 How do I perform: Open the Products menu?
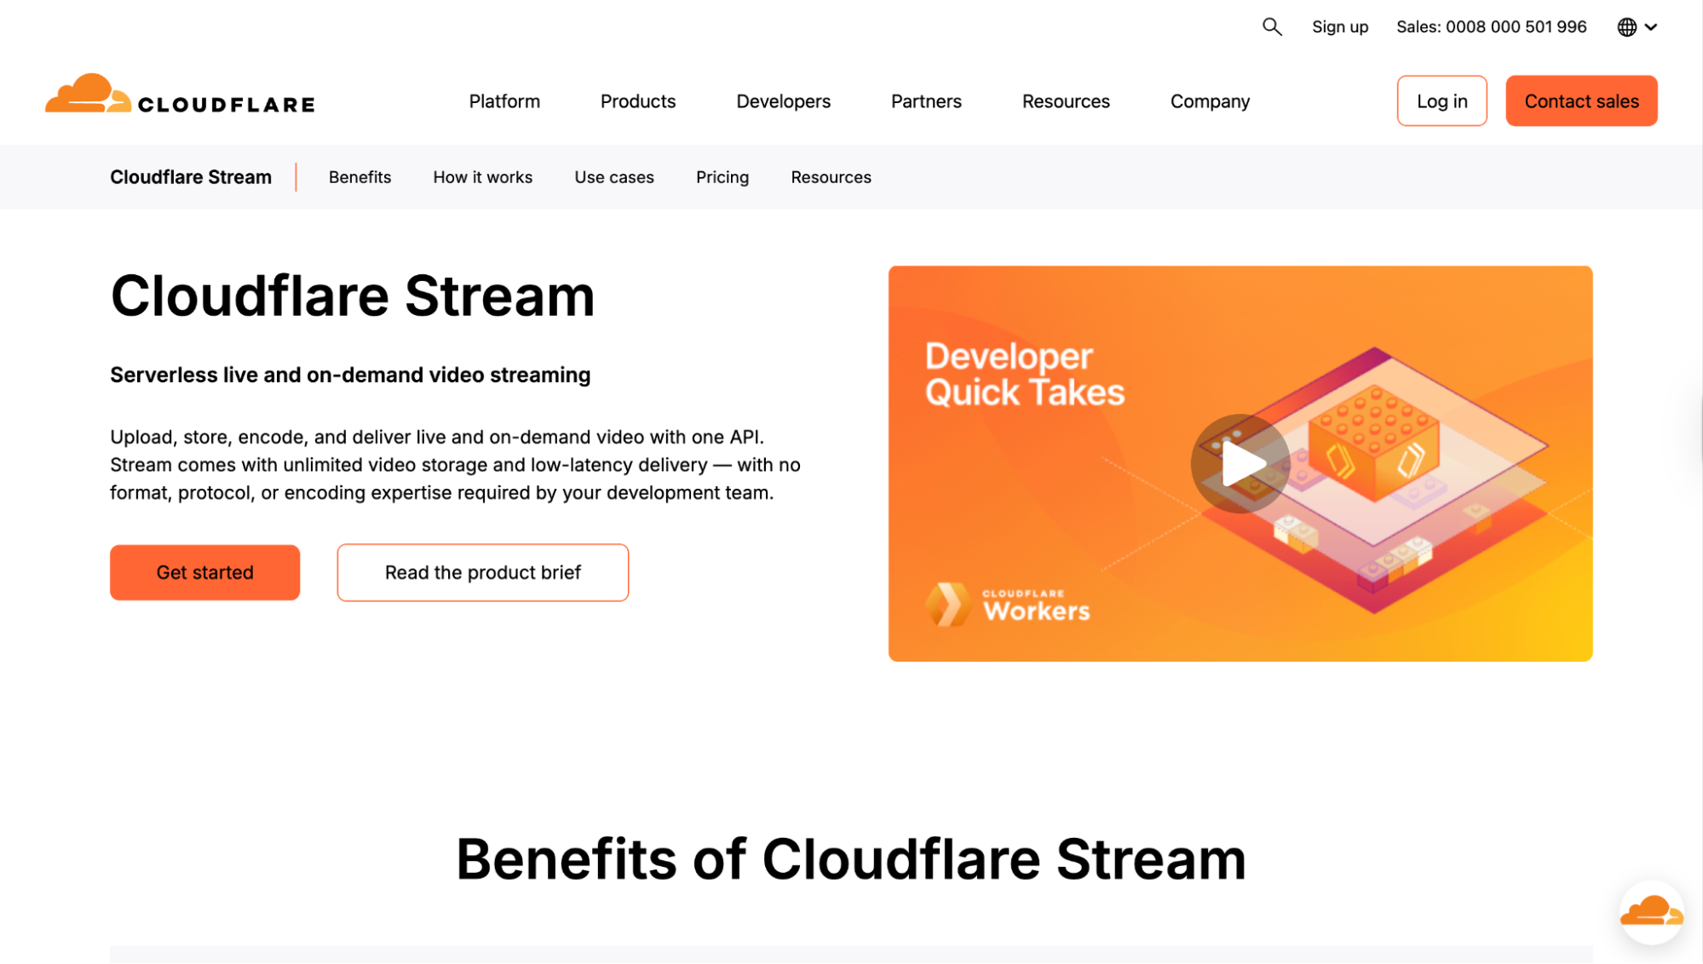(638, 101)
